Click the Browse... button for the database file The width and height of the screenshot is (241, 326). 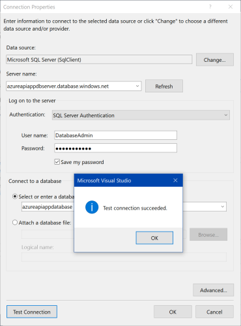pyautogui.click(x=208, y=234)
